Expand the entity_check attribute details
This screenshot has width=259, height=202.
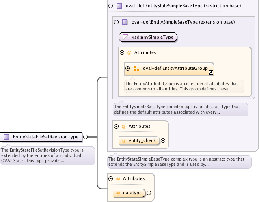point(163,141)
